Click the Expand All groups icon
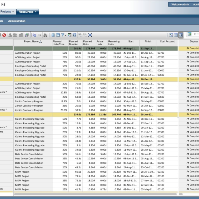199x199 pixels. coord(80,35)
